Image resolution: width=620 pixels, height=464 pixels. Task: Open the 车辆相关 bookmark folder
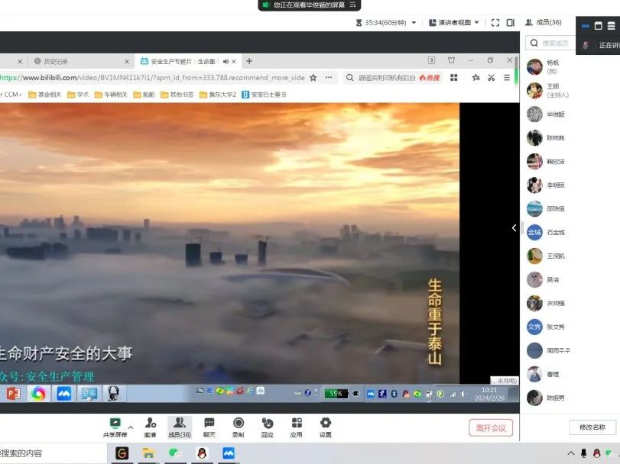111,95
